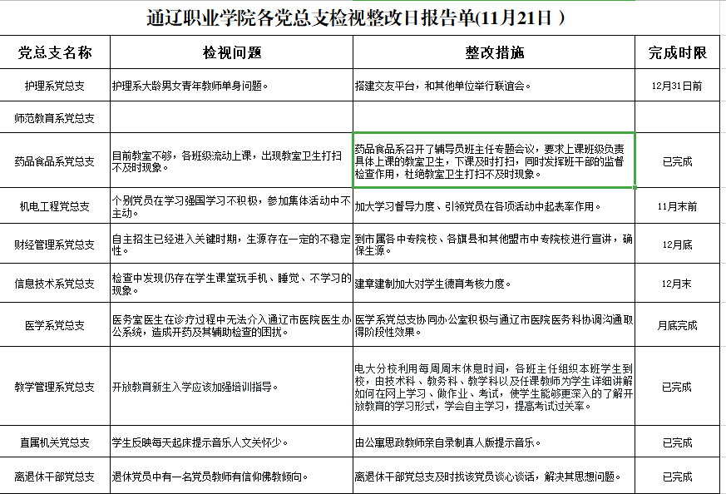Screen dimensions: 726x494
Task: Select the 离退休干部党总支 name cell
Action: click(55, 476)
